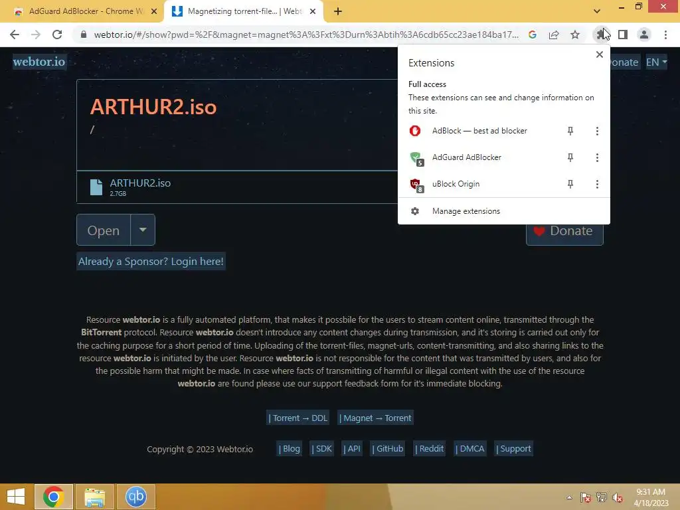Open the SDK footer link
This screenshot has width=680, height=510.
[x=322, y=449]
